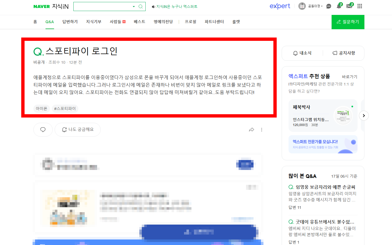Expand the search box dropdown arrow

134,6
